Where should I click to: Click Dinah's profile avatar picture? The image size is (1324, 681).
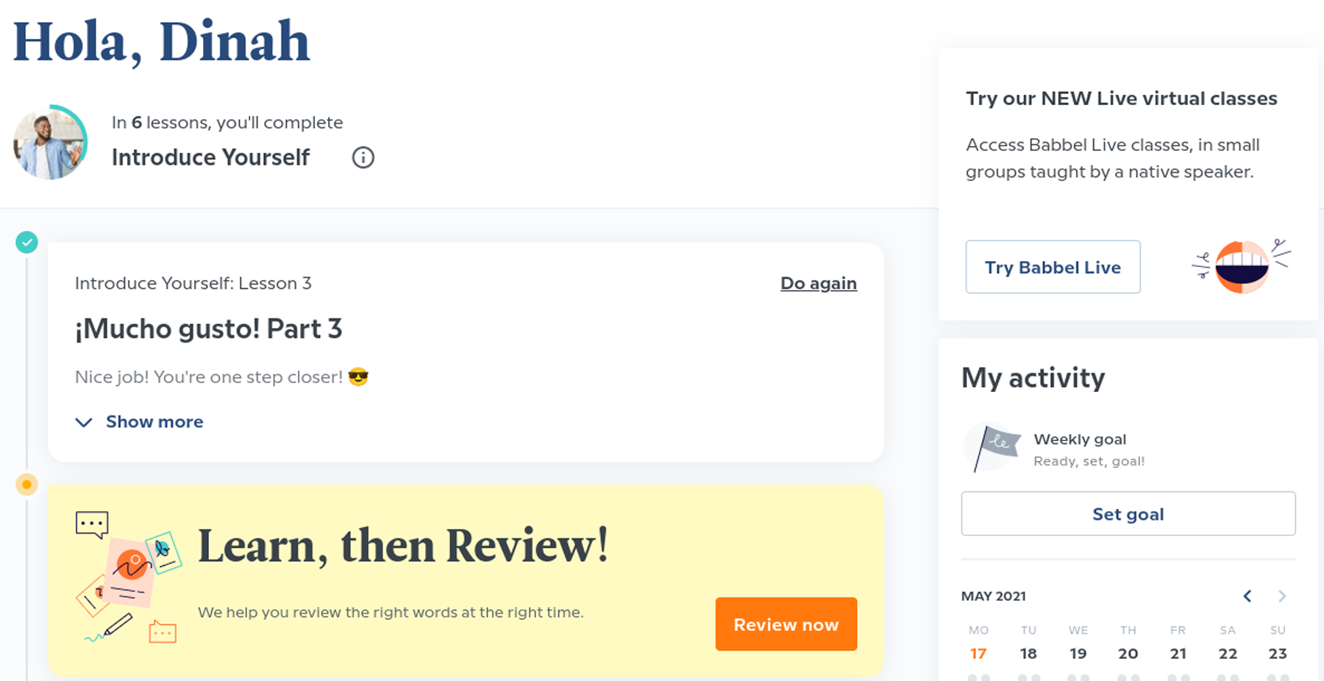pyautogui.click(x=50, y=143)
